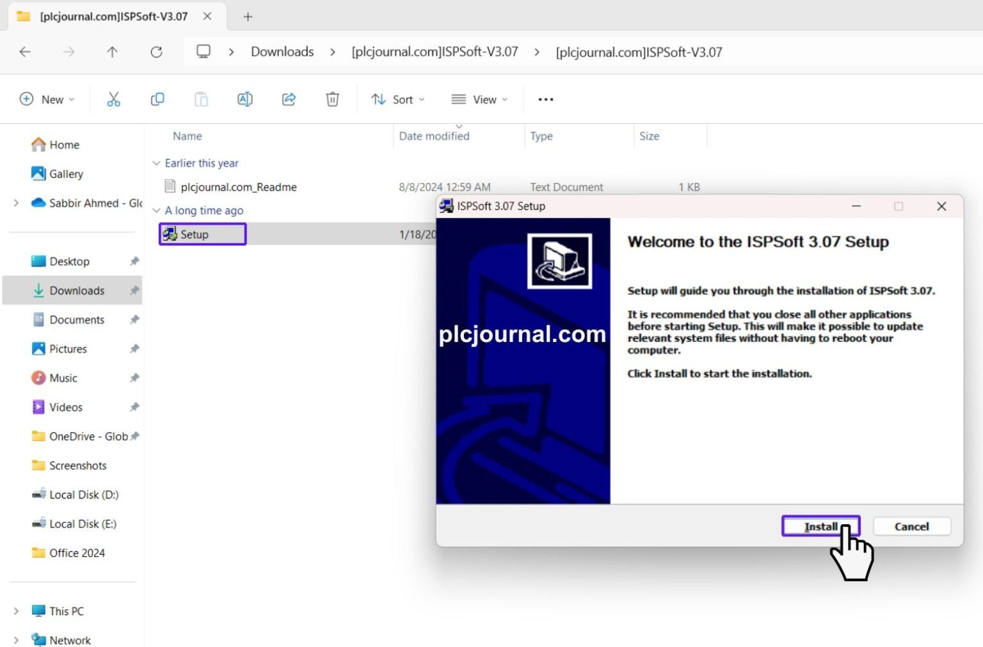Rename the selected item via toolbar icon
Screen dimensions: 983x647
(x=244, y=99)
